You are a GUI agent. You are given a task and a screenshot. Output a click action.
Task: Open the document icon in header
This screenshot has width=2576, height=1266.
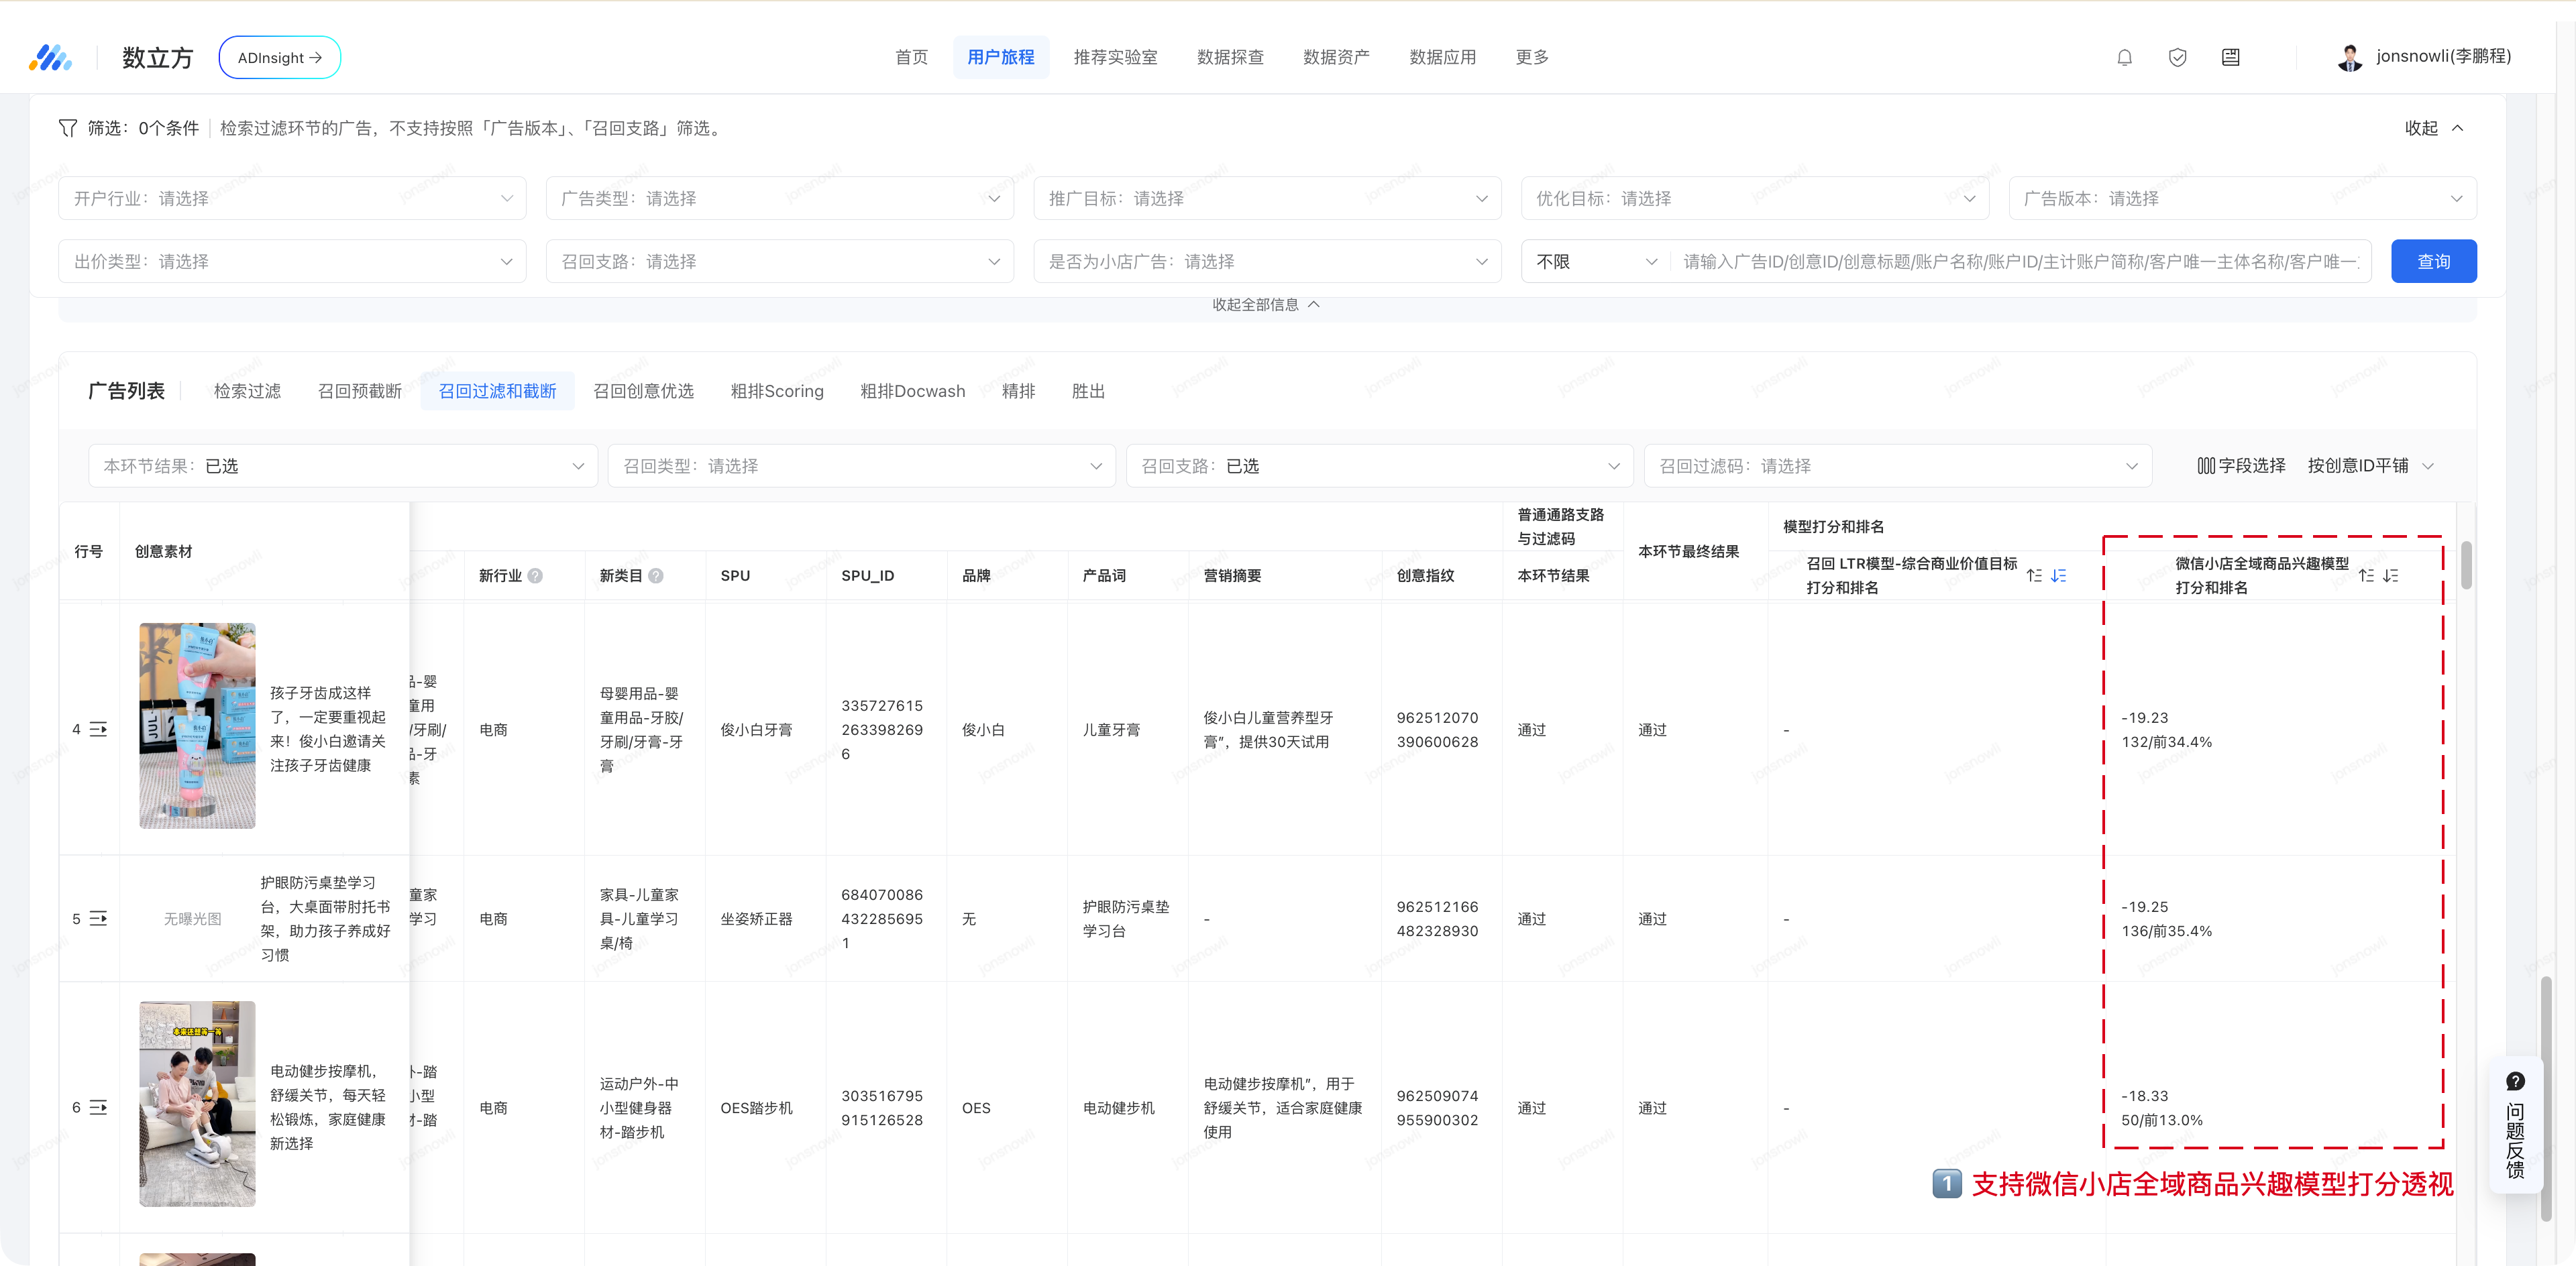click(2230, 57)
